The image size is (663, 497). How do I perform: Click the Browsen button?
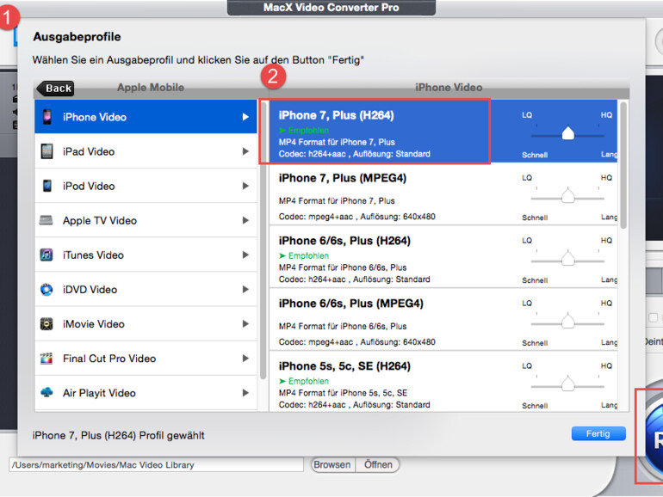coord(332,465)
